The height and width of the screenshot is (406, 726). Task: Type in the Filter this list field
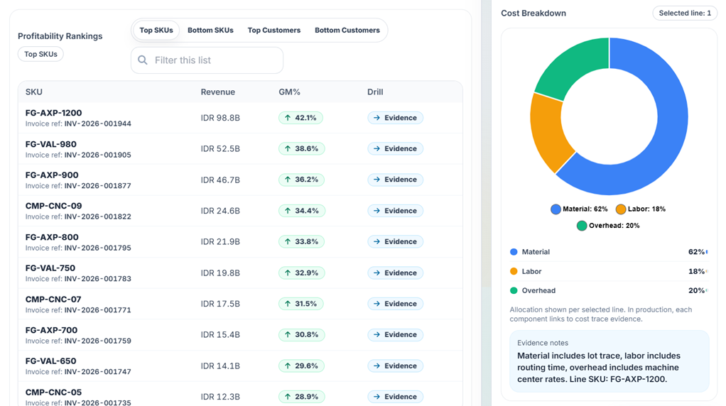(x=213, y=60)
